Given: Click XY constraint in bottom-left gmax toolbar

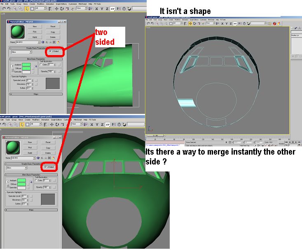Looking at the screenshot, I should (x=108, y=125).
